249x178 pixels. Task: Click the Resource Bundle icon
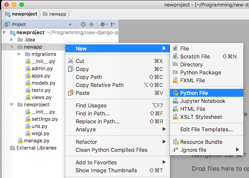175,142
